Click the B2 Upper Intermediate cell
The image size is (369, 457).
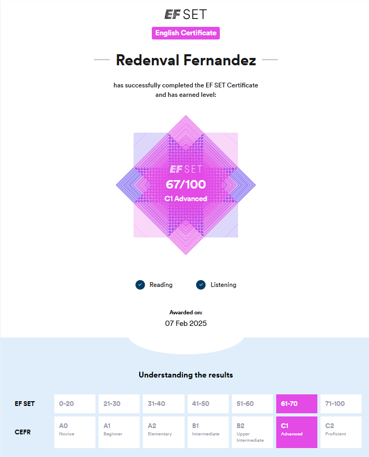[x=252, y=432]
